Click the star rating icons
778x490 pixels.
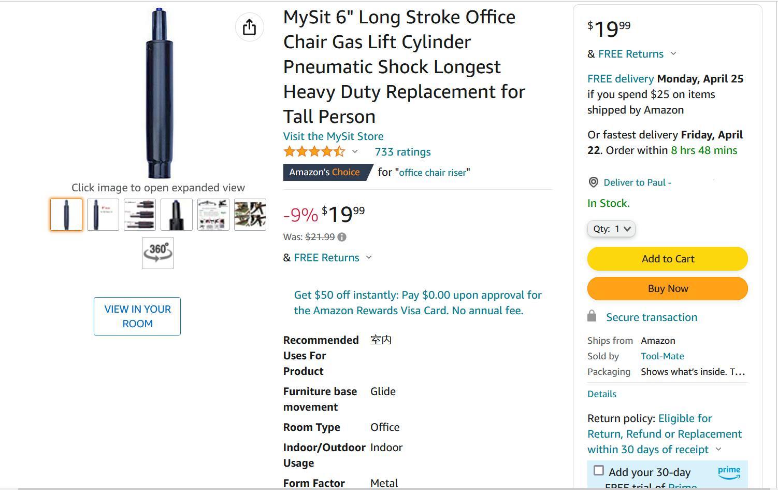(314, 152)
